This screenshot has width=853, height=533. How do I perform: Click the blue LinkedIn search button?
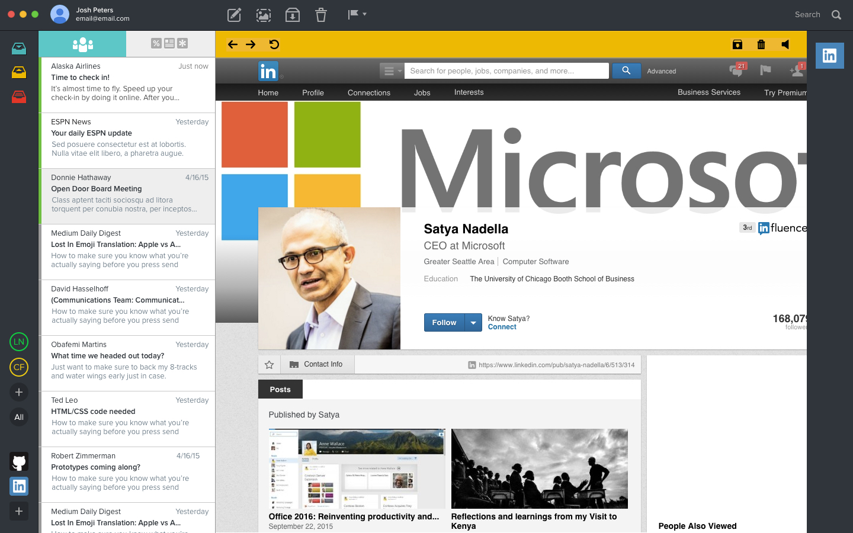(626, 70)
